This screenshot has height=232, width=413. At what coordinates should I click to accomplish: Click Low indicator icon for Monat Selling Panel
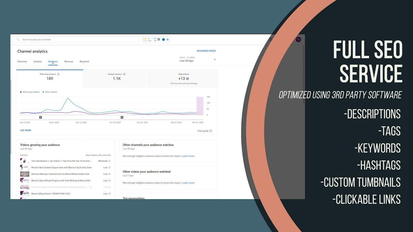click(x=109, y=194)
